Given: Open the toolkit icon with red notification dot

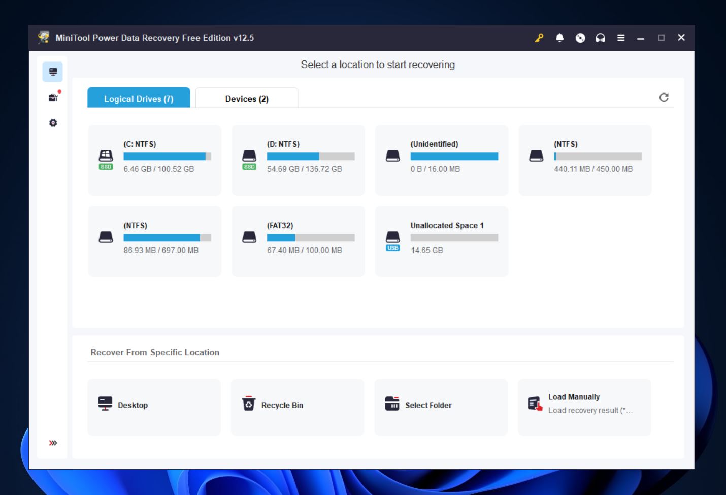Looking at the screenshot, I should pos(53,97).
